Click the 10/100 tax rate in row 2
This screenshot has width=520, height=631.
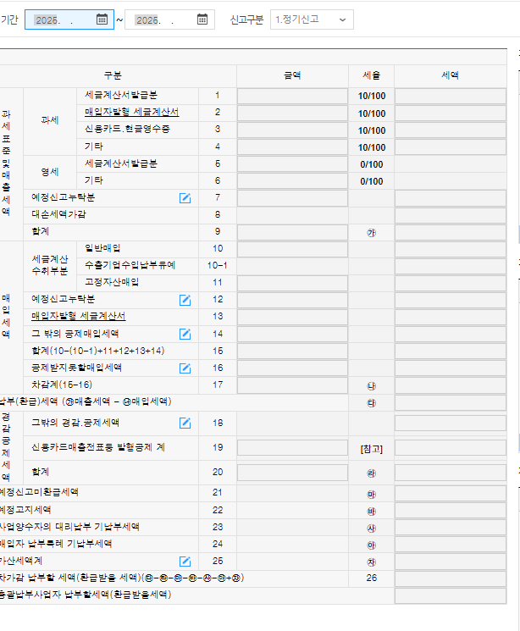(x=372, y=113)
